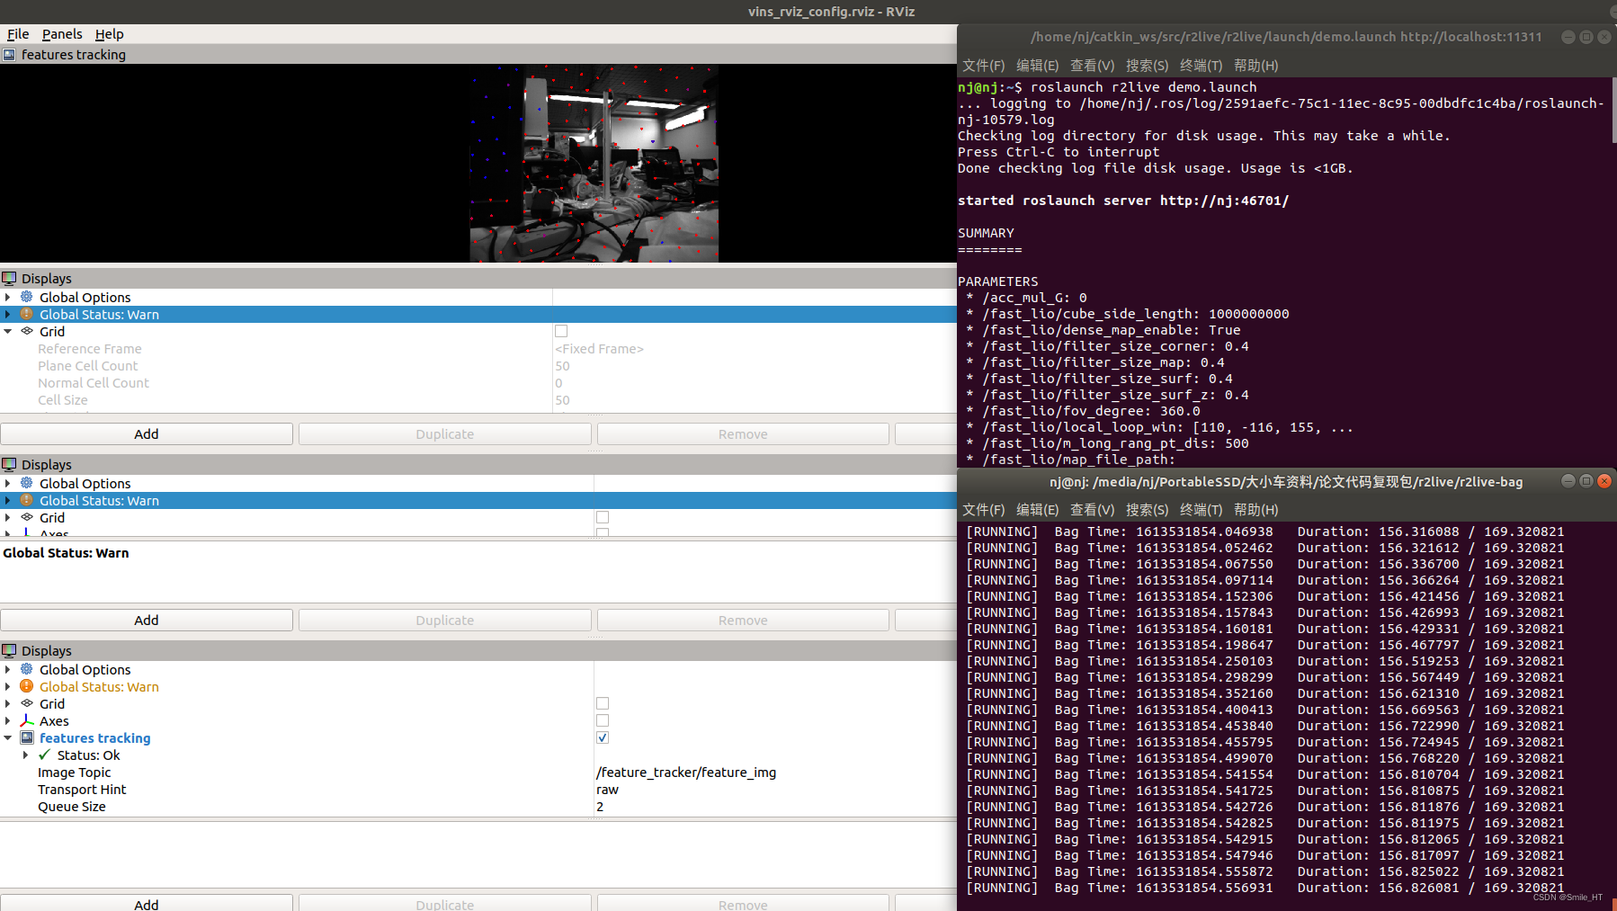The image size is (1617, 911).
Task: Click the Global Options gear icon in the bottom Displays panel
Action: [27, 669]
